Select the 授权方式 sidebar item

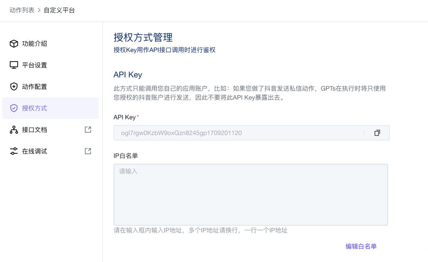pos(34,108)
